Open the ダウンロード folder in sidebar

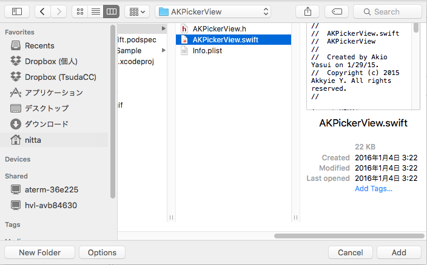46,124
